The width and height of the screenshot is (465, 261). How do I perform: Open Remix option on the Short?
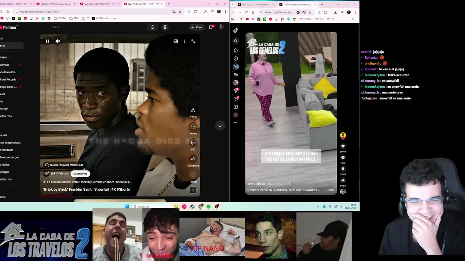(193, 175)
